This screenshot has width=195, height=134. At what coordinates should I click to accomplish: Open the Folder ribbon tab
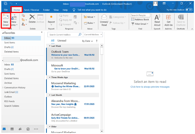(x=46, y=10)
